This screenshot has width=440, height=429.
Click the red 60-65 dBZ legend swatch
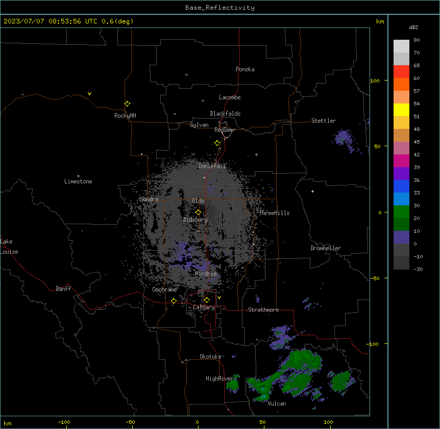pyautogui.click(x=401, y=72)
